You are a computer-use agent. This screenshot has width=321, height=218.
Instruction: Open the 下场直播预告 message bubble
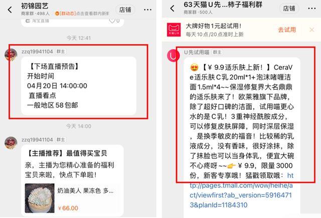click(x=79, y=86)
